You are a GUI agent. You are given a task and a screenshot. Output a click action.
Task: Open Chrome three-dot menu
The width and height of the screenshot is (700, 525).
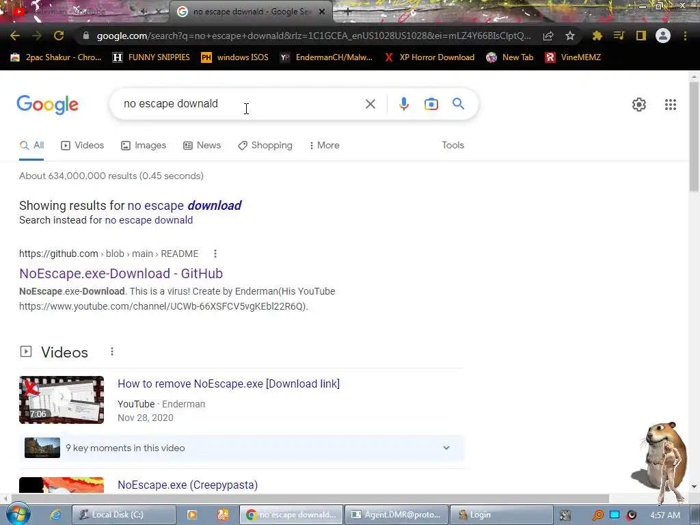point(685,36)
